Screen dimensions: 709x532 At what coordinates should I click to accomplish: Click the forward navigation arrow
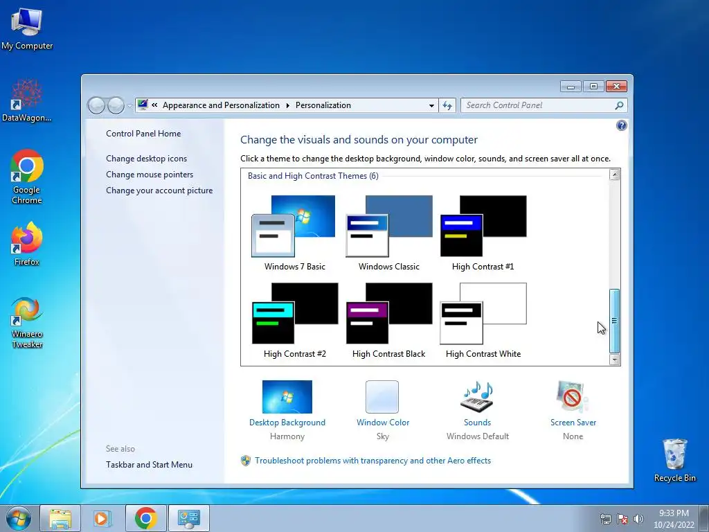[x=116, y=105]
